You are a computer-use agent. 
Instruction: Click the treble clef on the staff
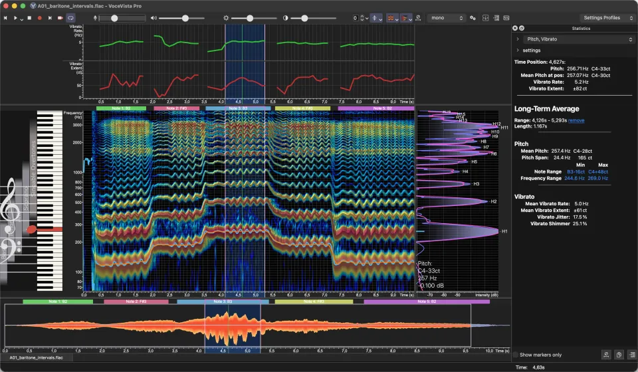click(x=10, y=205)
